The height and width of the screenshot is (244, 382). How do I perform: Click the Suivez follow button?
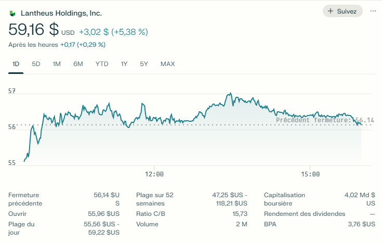point(342,11)
